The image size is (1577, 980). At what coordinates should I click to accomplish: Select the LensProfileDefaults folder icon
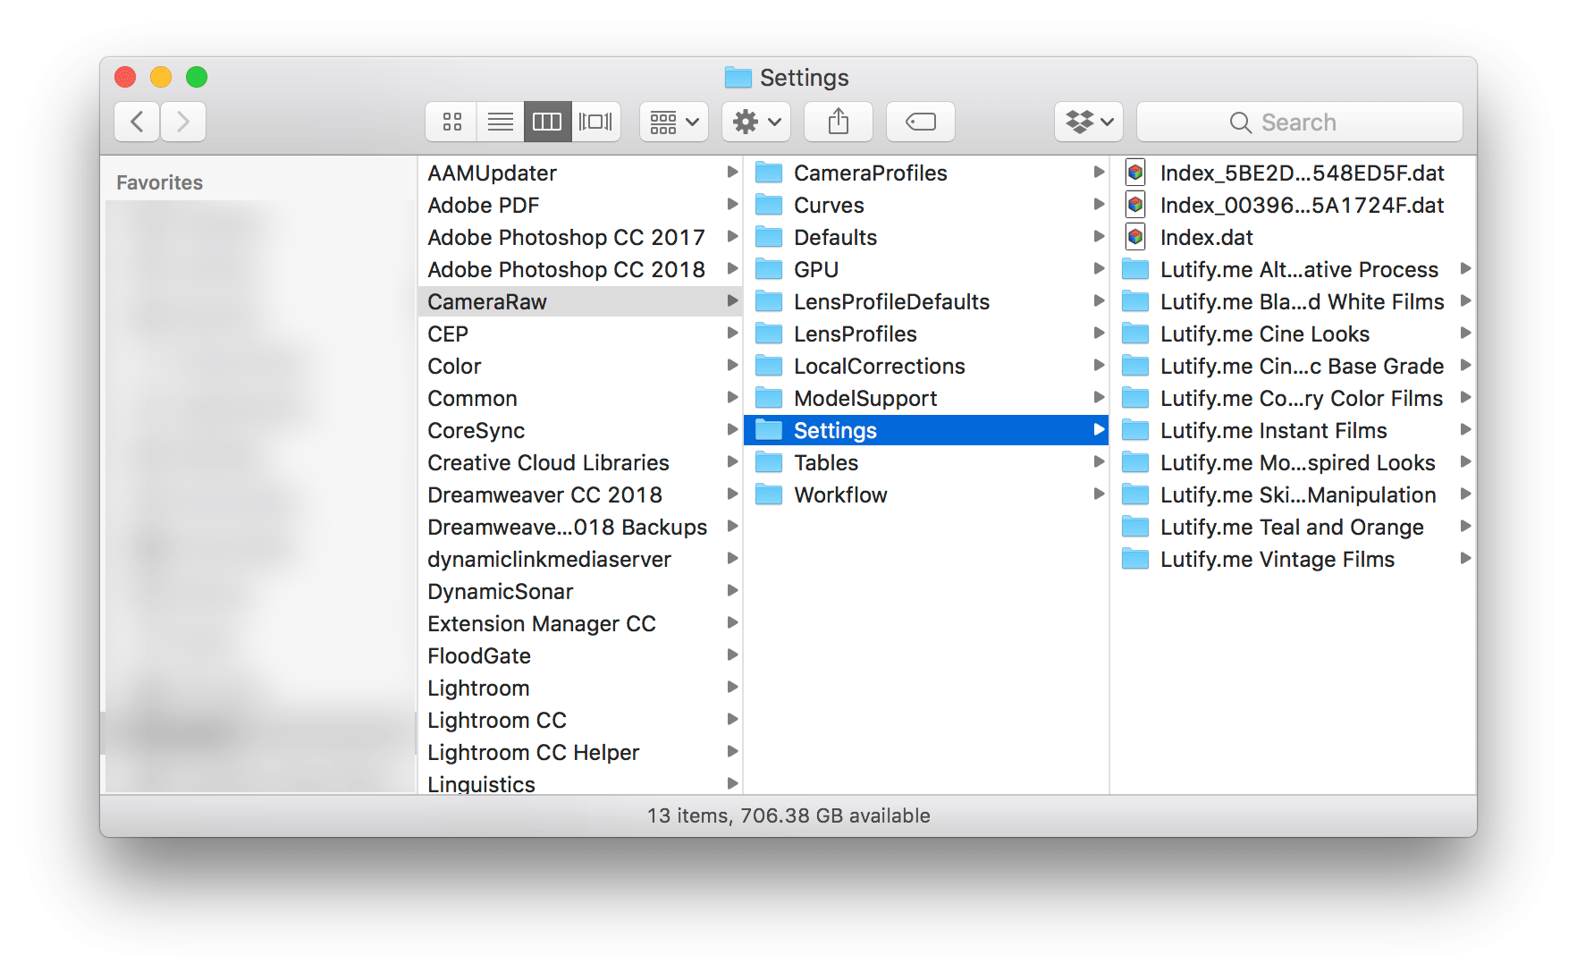pos(769,301)
